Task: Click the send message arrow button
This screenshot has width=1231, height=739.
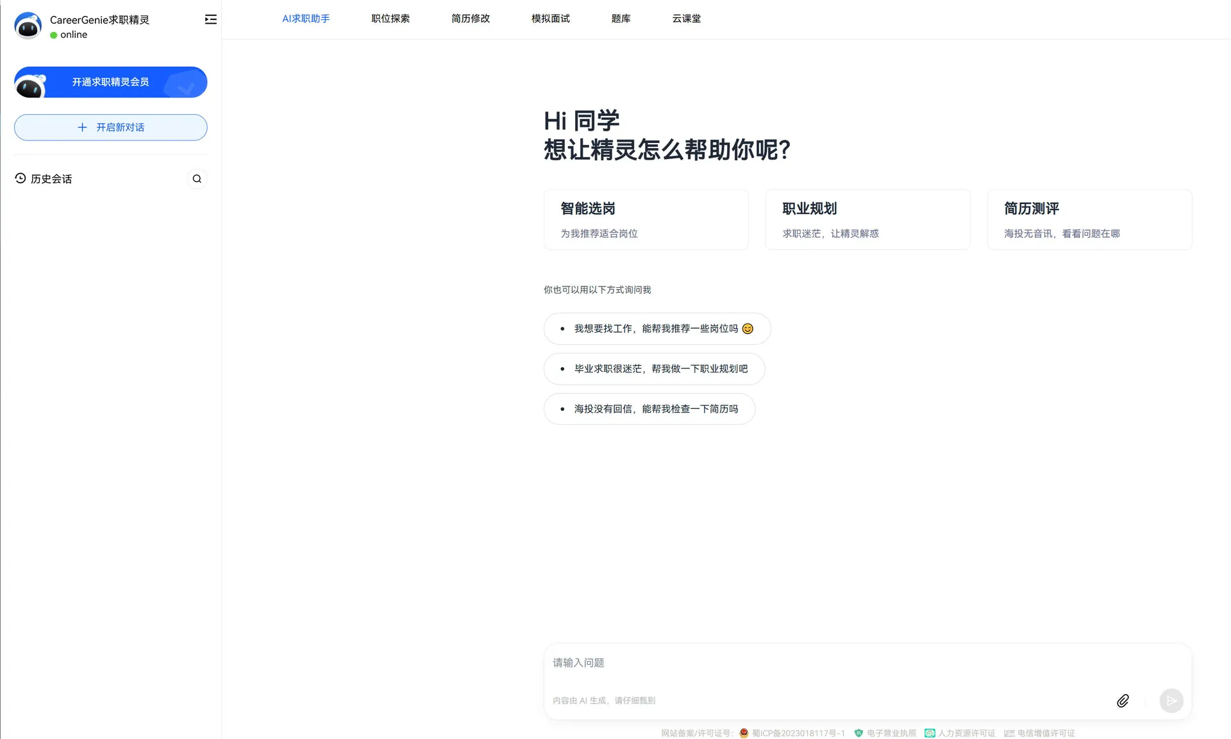Action: [x=1171, y=701]
